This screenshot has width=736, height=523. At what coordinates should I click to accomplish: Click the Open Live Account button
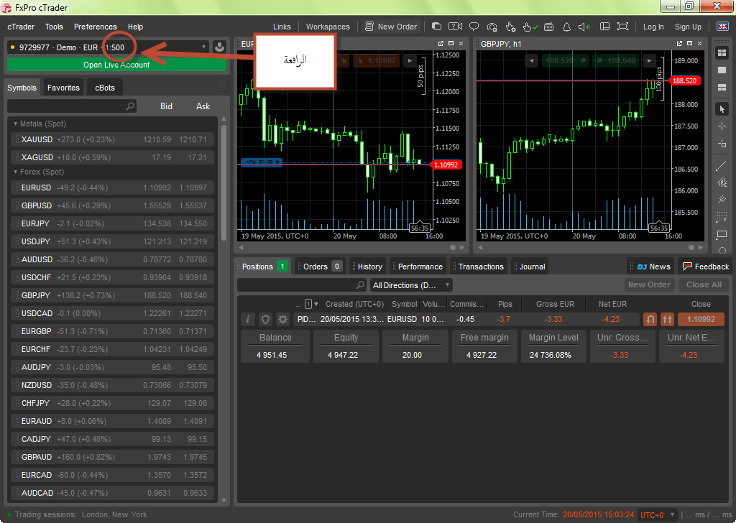tap(116, 65)
